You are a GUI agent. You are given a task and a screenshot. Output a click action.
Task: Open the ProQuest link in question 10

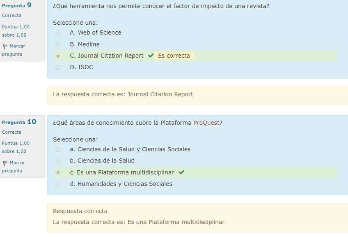click(206, 123)
